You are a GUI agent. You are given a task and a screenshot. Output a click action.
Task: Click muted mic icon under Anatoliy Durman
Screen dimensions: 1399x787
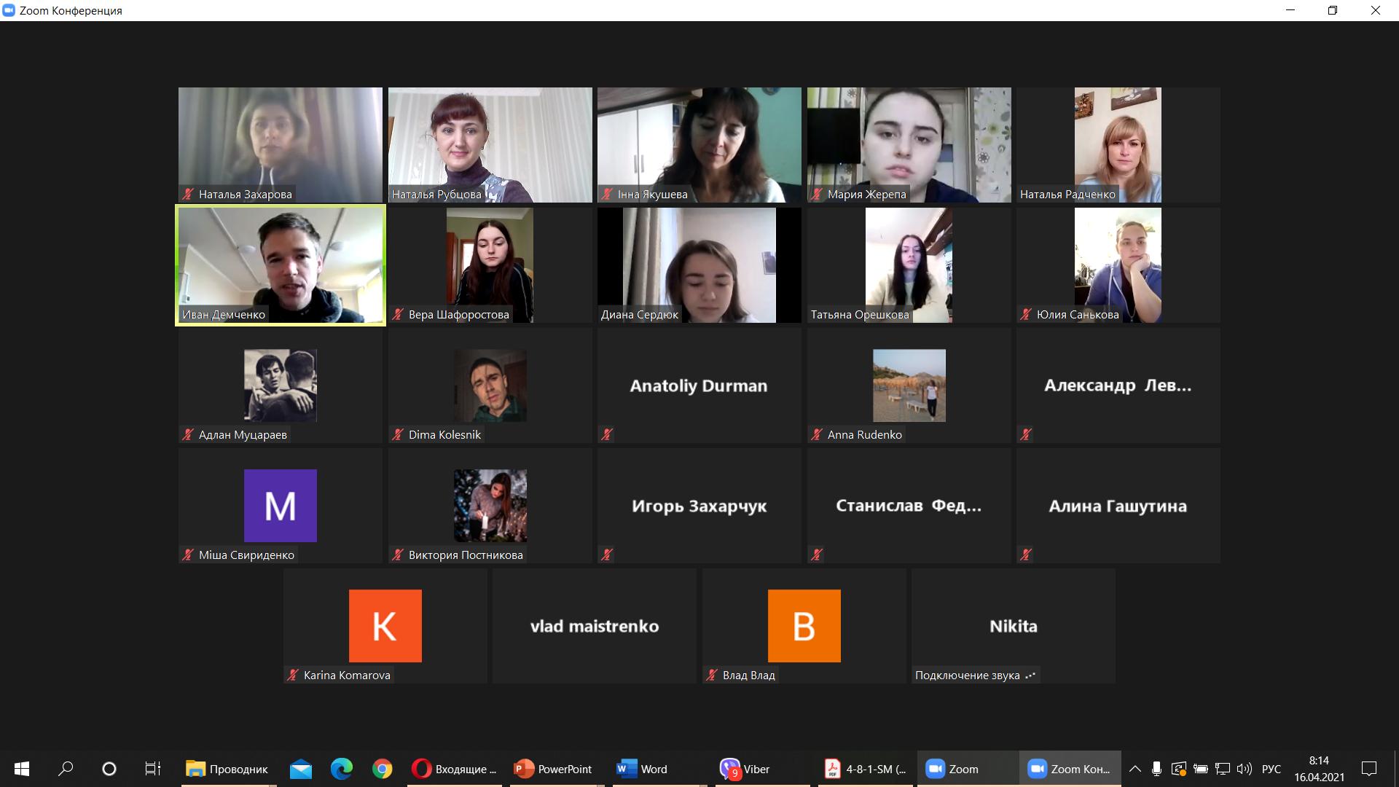(x=607, y=434)
